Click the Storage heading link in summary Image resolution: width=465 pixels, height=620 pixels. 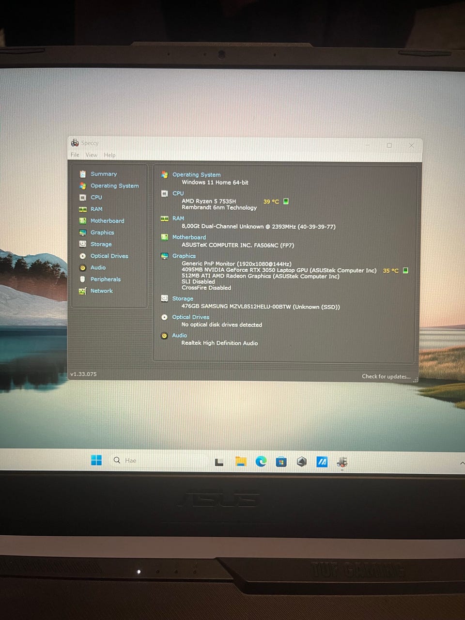coord(183,298)
